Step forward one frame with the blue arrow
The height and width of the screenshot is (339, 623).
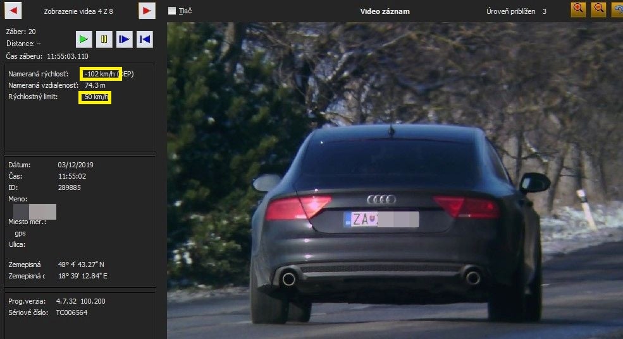[125, 39]
